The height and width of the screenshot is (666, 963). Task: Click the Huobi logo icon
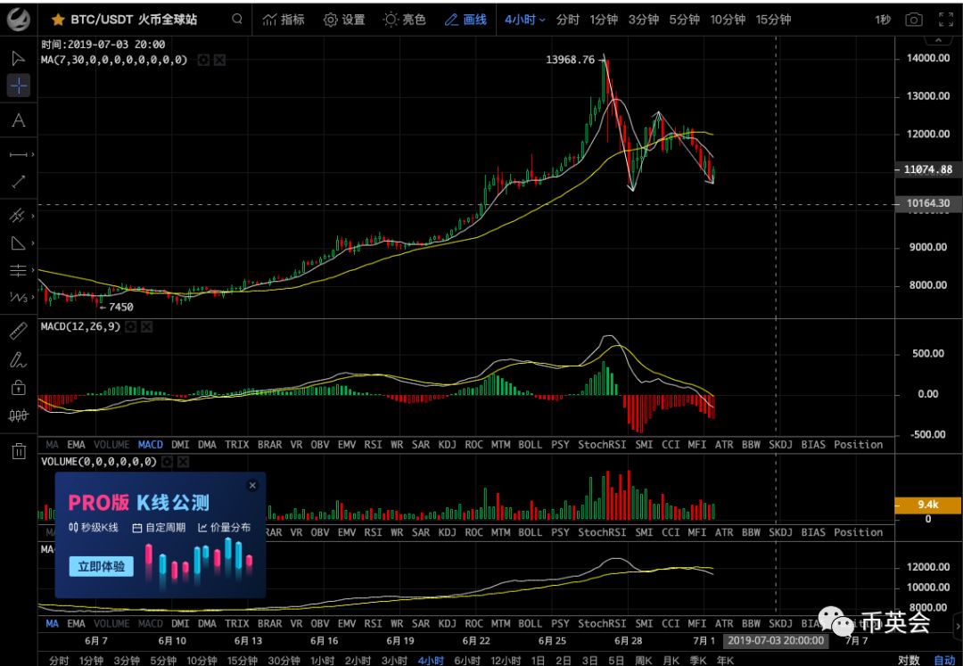19,20
